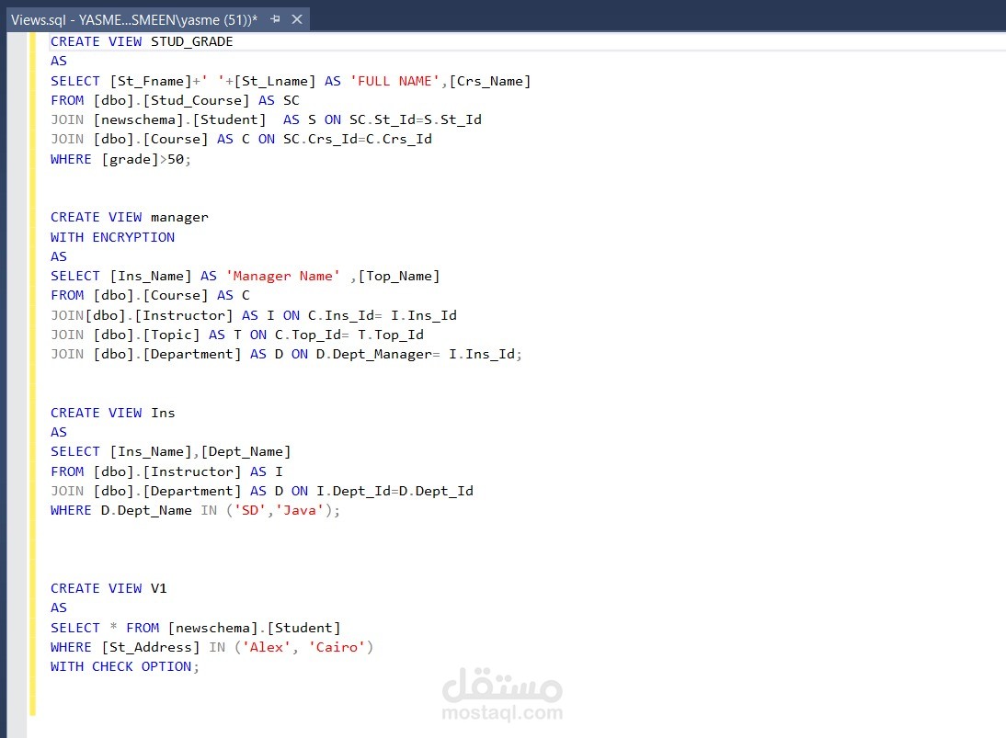Click the manager view name
This screenshot has width=1006, height=738.
179,218
